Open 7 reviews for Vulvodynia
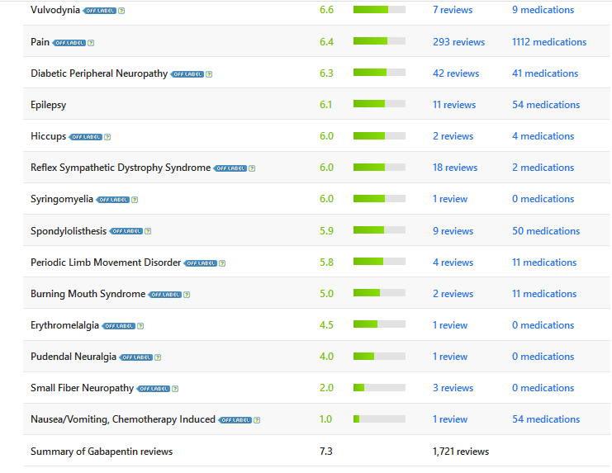 coord(453,10)
